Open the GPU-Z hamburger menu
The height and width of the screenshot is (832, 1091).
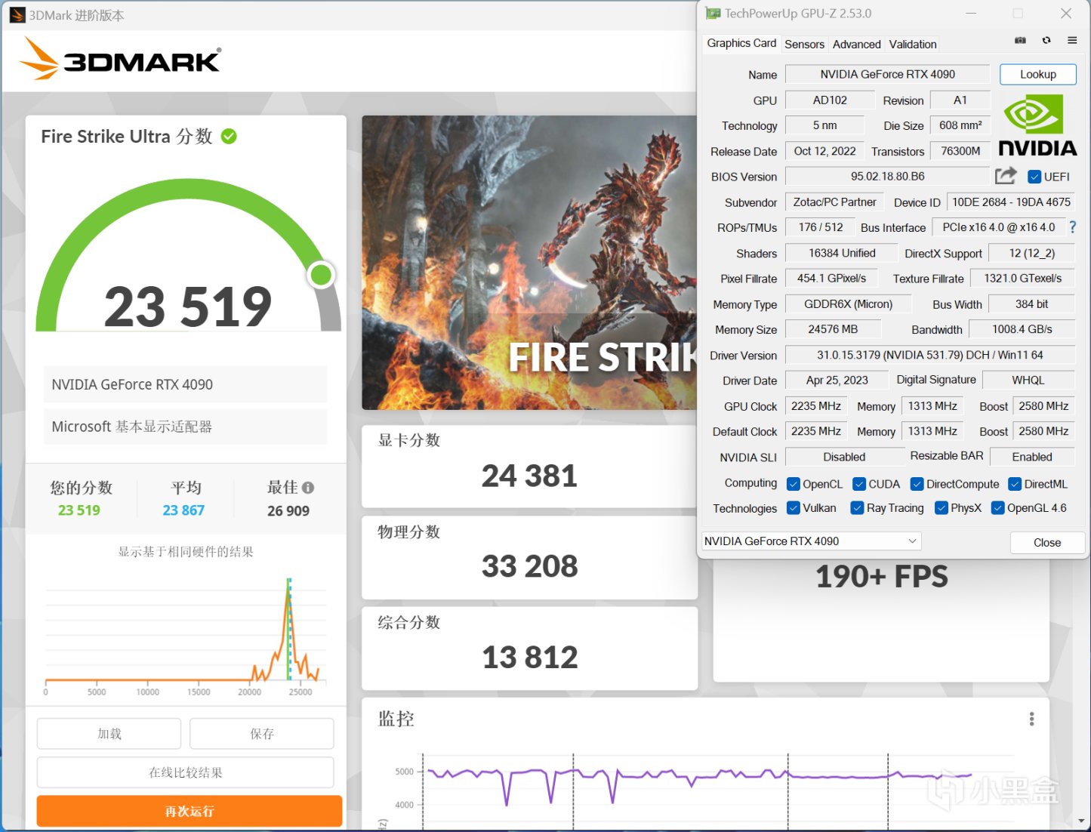1072,41
